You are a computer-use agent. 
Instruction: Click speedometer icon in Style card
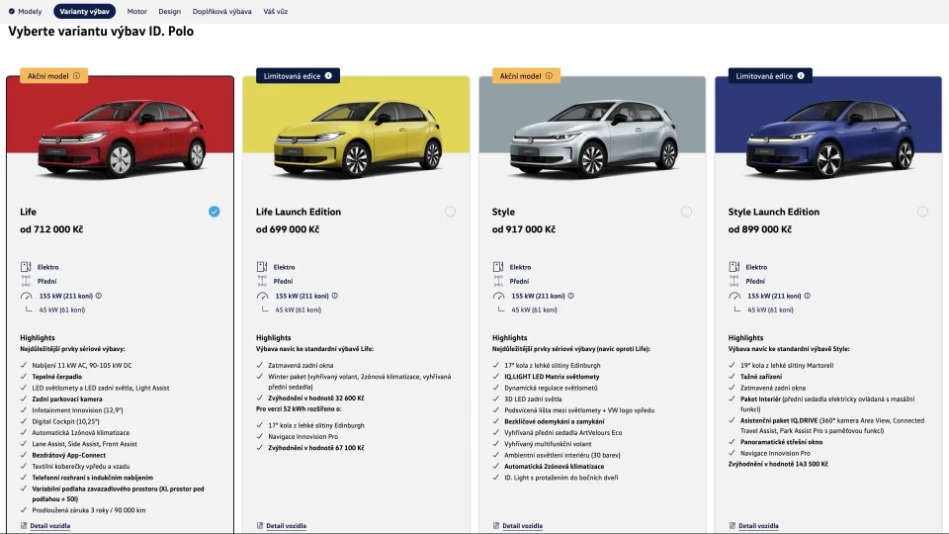click(x=498, y=296)
